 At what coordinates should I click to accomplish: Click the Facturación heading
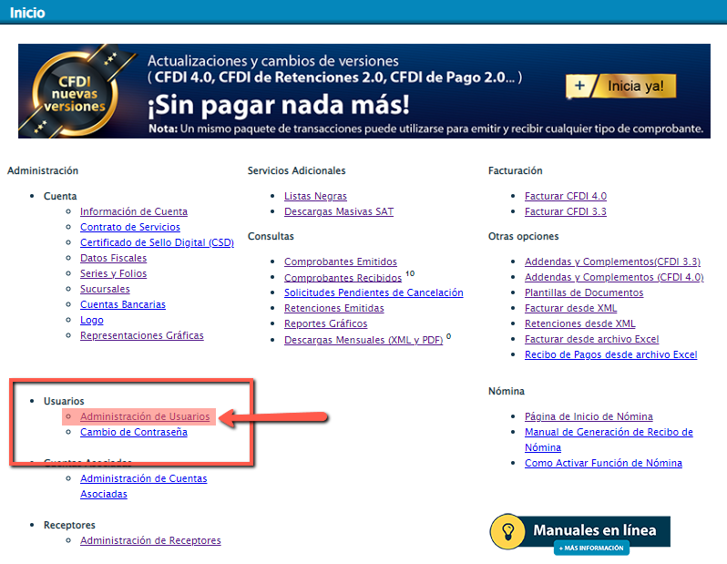(515, 170)
